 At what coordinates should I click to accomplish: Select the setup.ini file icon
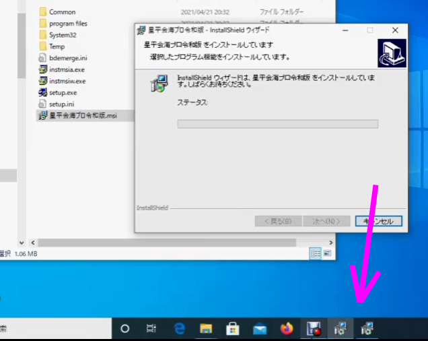pos(42,104)
